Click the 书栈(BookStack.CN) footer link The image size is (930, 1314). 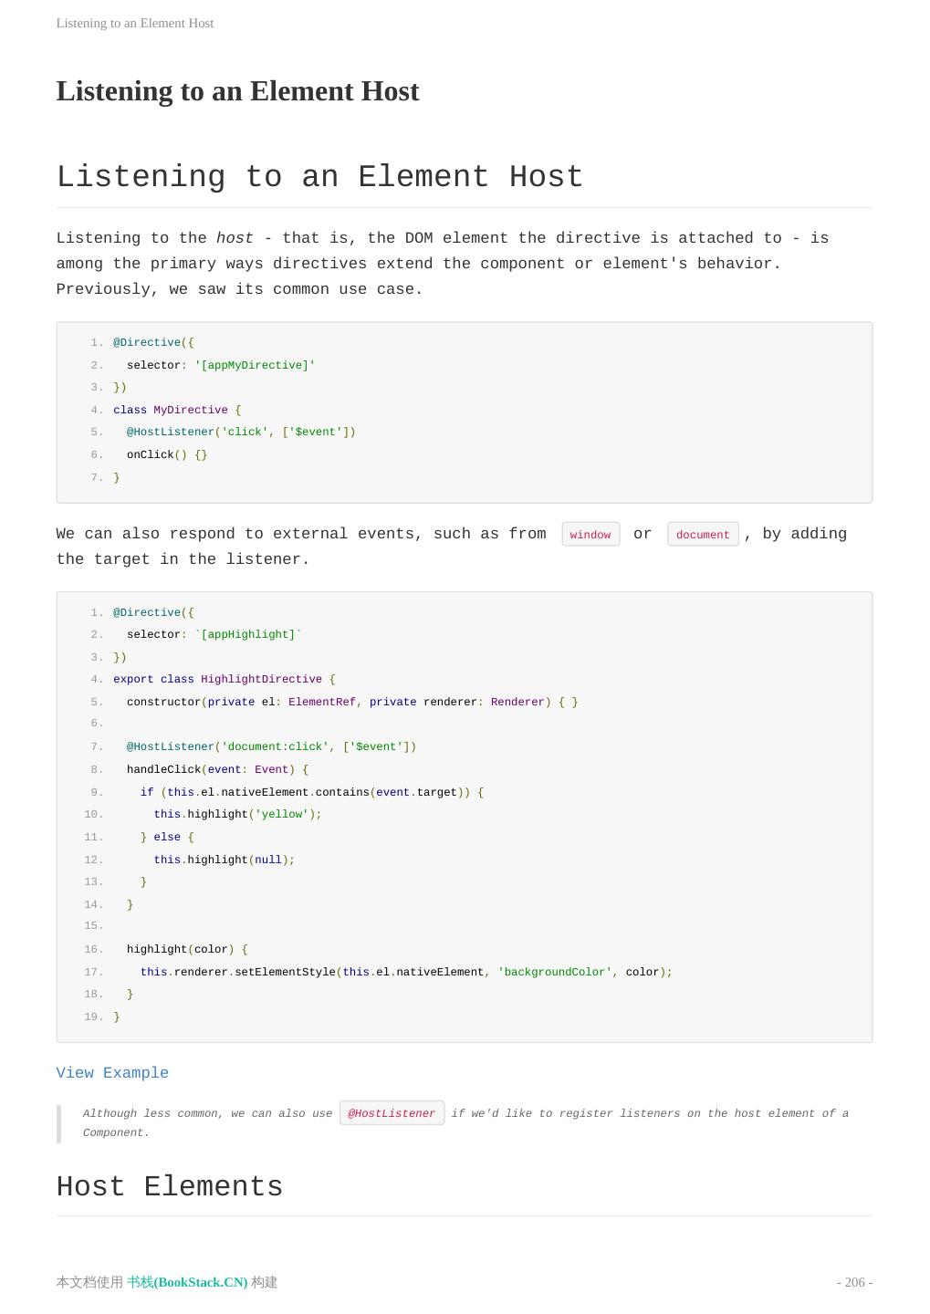187,1282
